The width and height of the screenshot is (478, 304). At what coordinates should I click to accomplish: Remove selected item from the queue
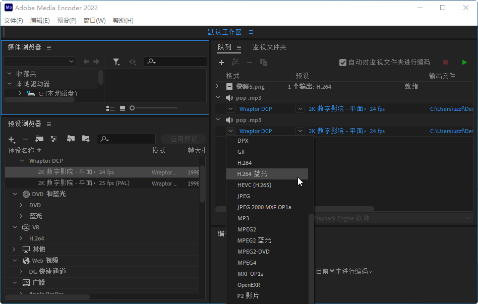pos(249,62)
